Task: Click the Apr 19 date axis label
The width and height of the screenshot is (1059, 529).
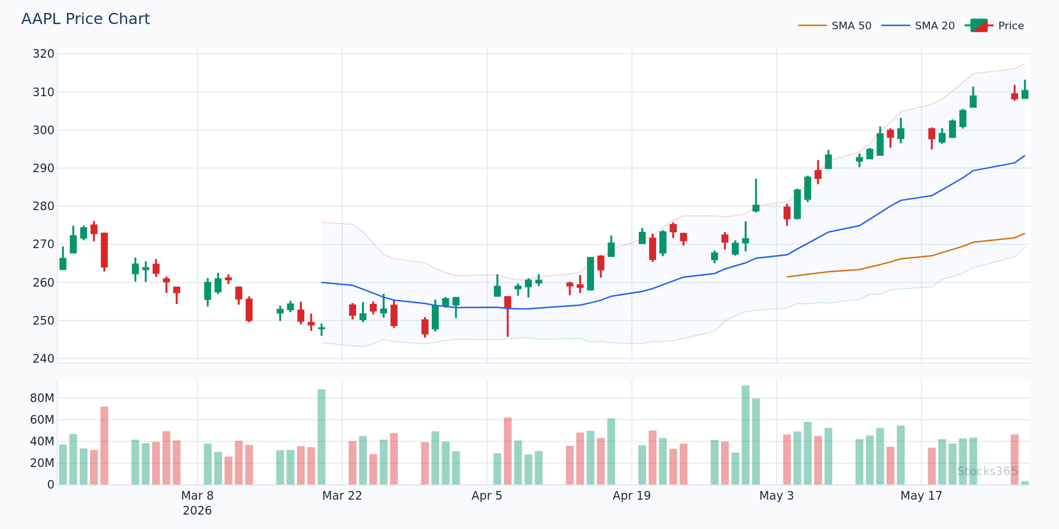Action: tap(632, 496)
